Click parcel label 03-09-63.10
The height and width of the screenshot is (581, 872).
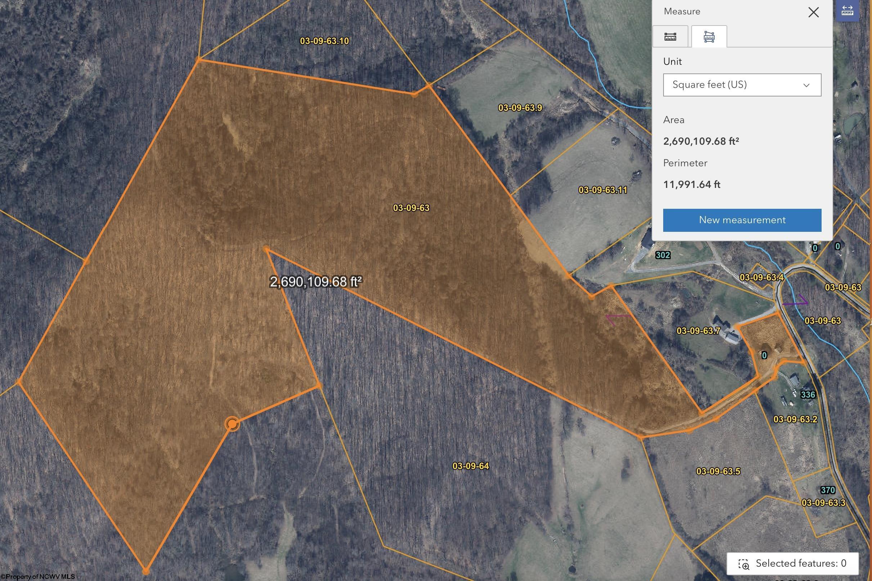(324, 41)
